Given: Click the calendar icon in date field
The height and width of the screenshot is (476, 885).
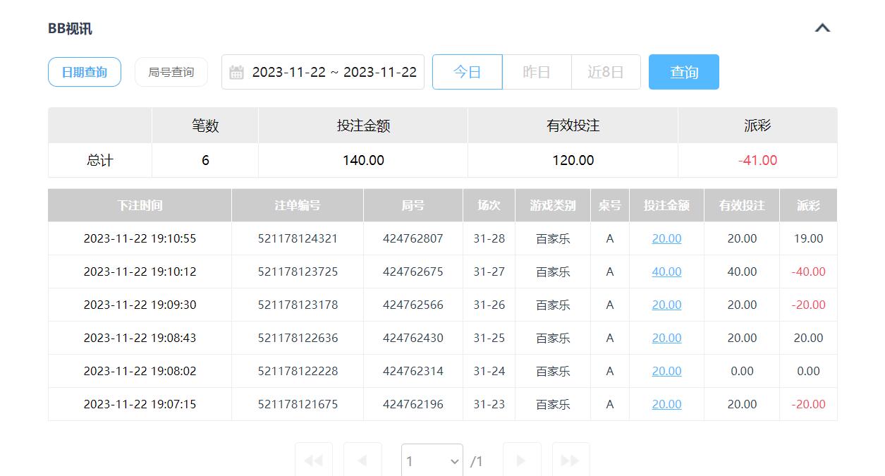Looking at the screenshot, I should [237, 73].
